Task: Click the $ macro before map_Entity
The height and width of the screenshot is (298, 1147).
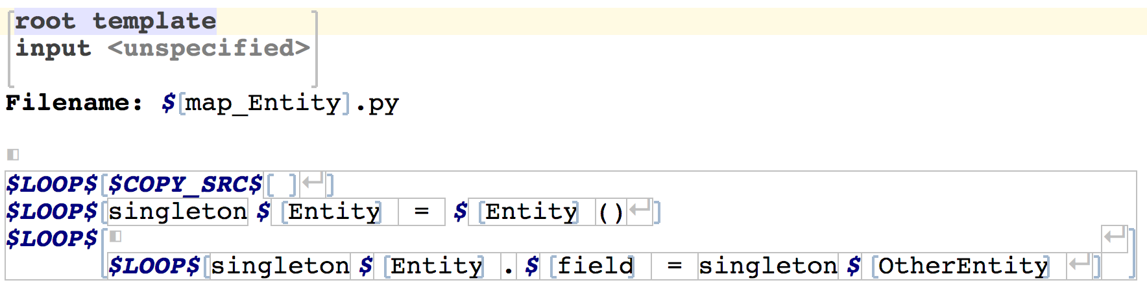Action: click(169, 102)
